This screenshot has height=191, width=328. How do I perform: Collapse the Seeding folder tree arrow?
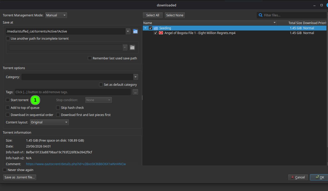tap(145, 28)
